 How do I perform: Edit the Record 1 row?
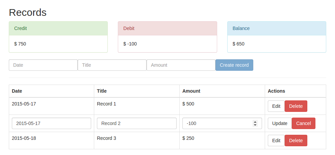click(x=276, y=106)
